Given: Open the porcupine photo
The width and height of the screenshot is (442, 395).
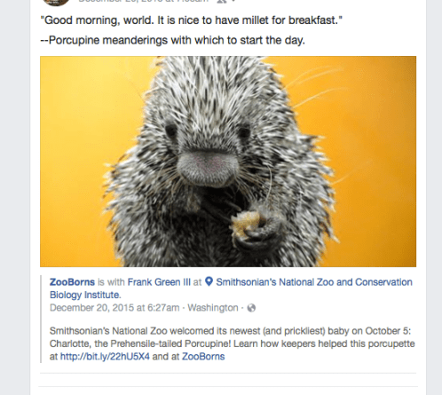Looking at the screenshot, I should pos(228,162).
